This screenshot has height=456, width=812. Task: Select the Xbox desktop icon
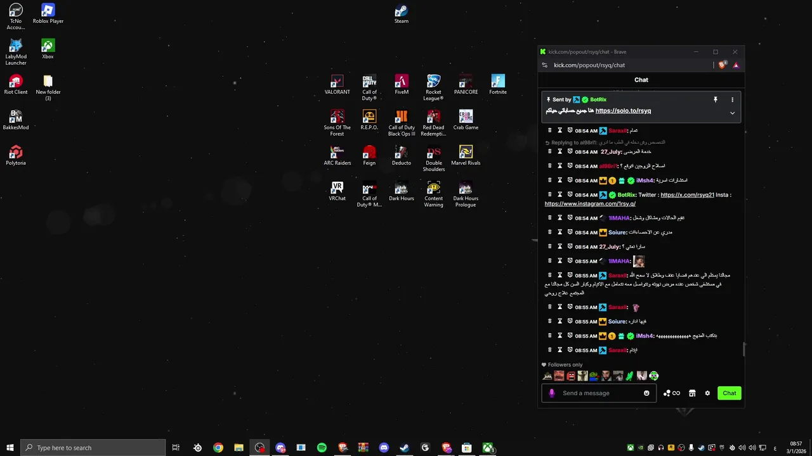coord(48,49)
